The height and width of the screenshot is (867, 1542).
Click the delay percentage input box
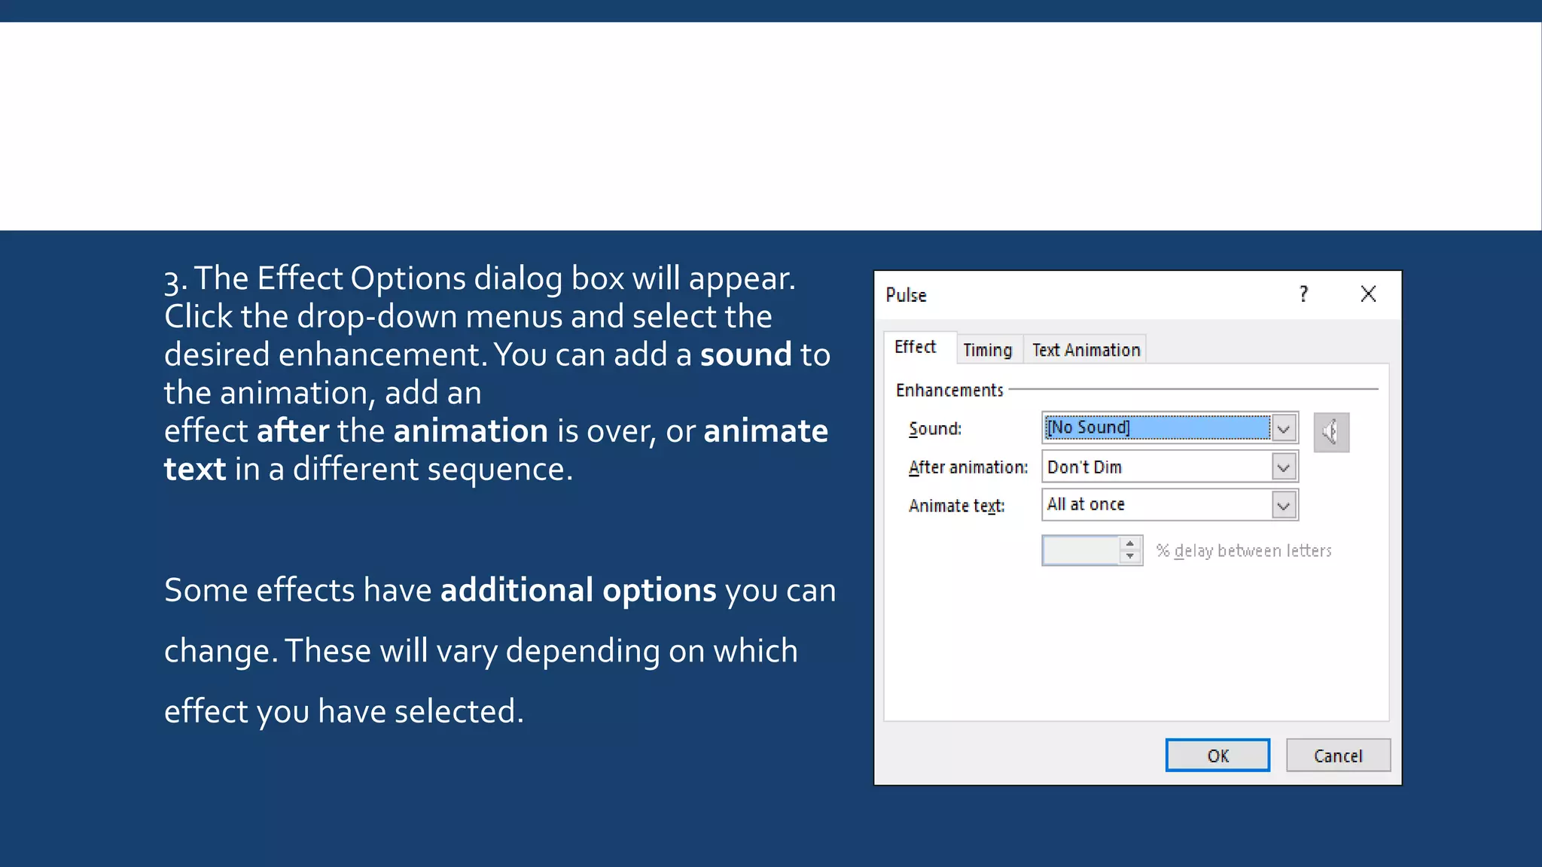pos(1081,551)
